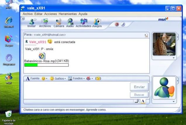
Task: Click the contact's cat display picture
Action: click(164, 44)
